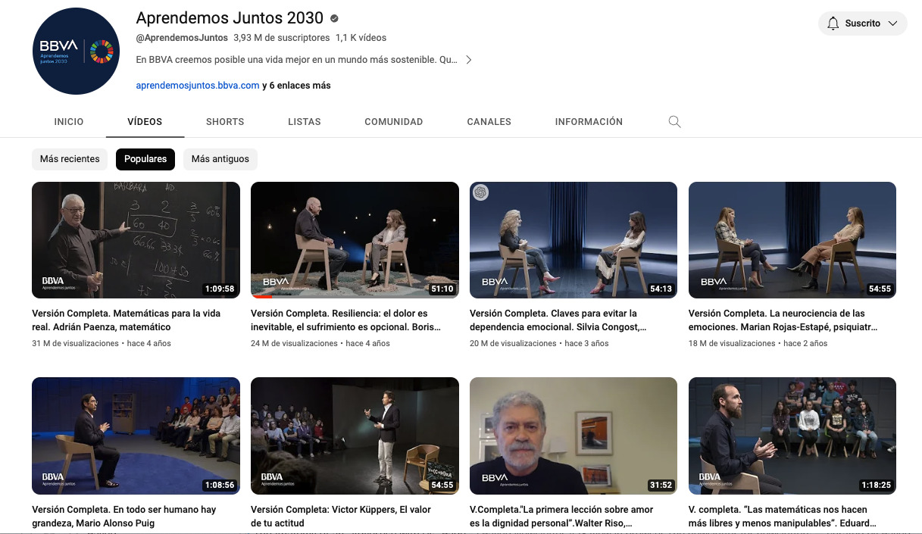The width and height of the screenshot is (922, 534).
Task: Open the Victor Küppers attitude talk thumbnail
Action: [x=355, y=436]
